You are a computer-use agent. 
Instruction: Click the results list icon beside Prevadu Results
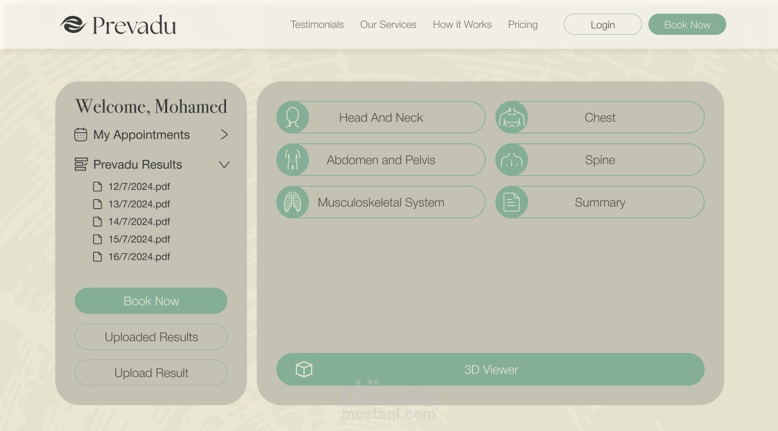pos(80,165)
